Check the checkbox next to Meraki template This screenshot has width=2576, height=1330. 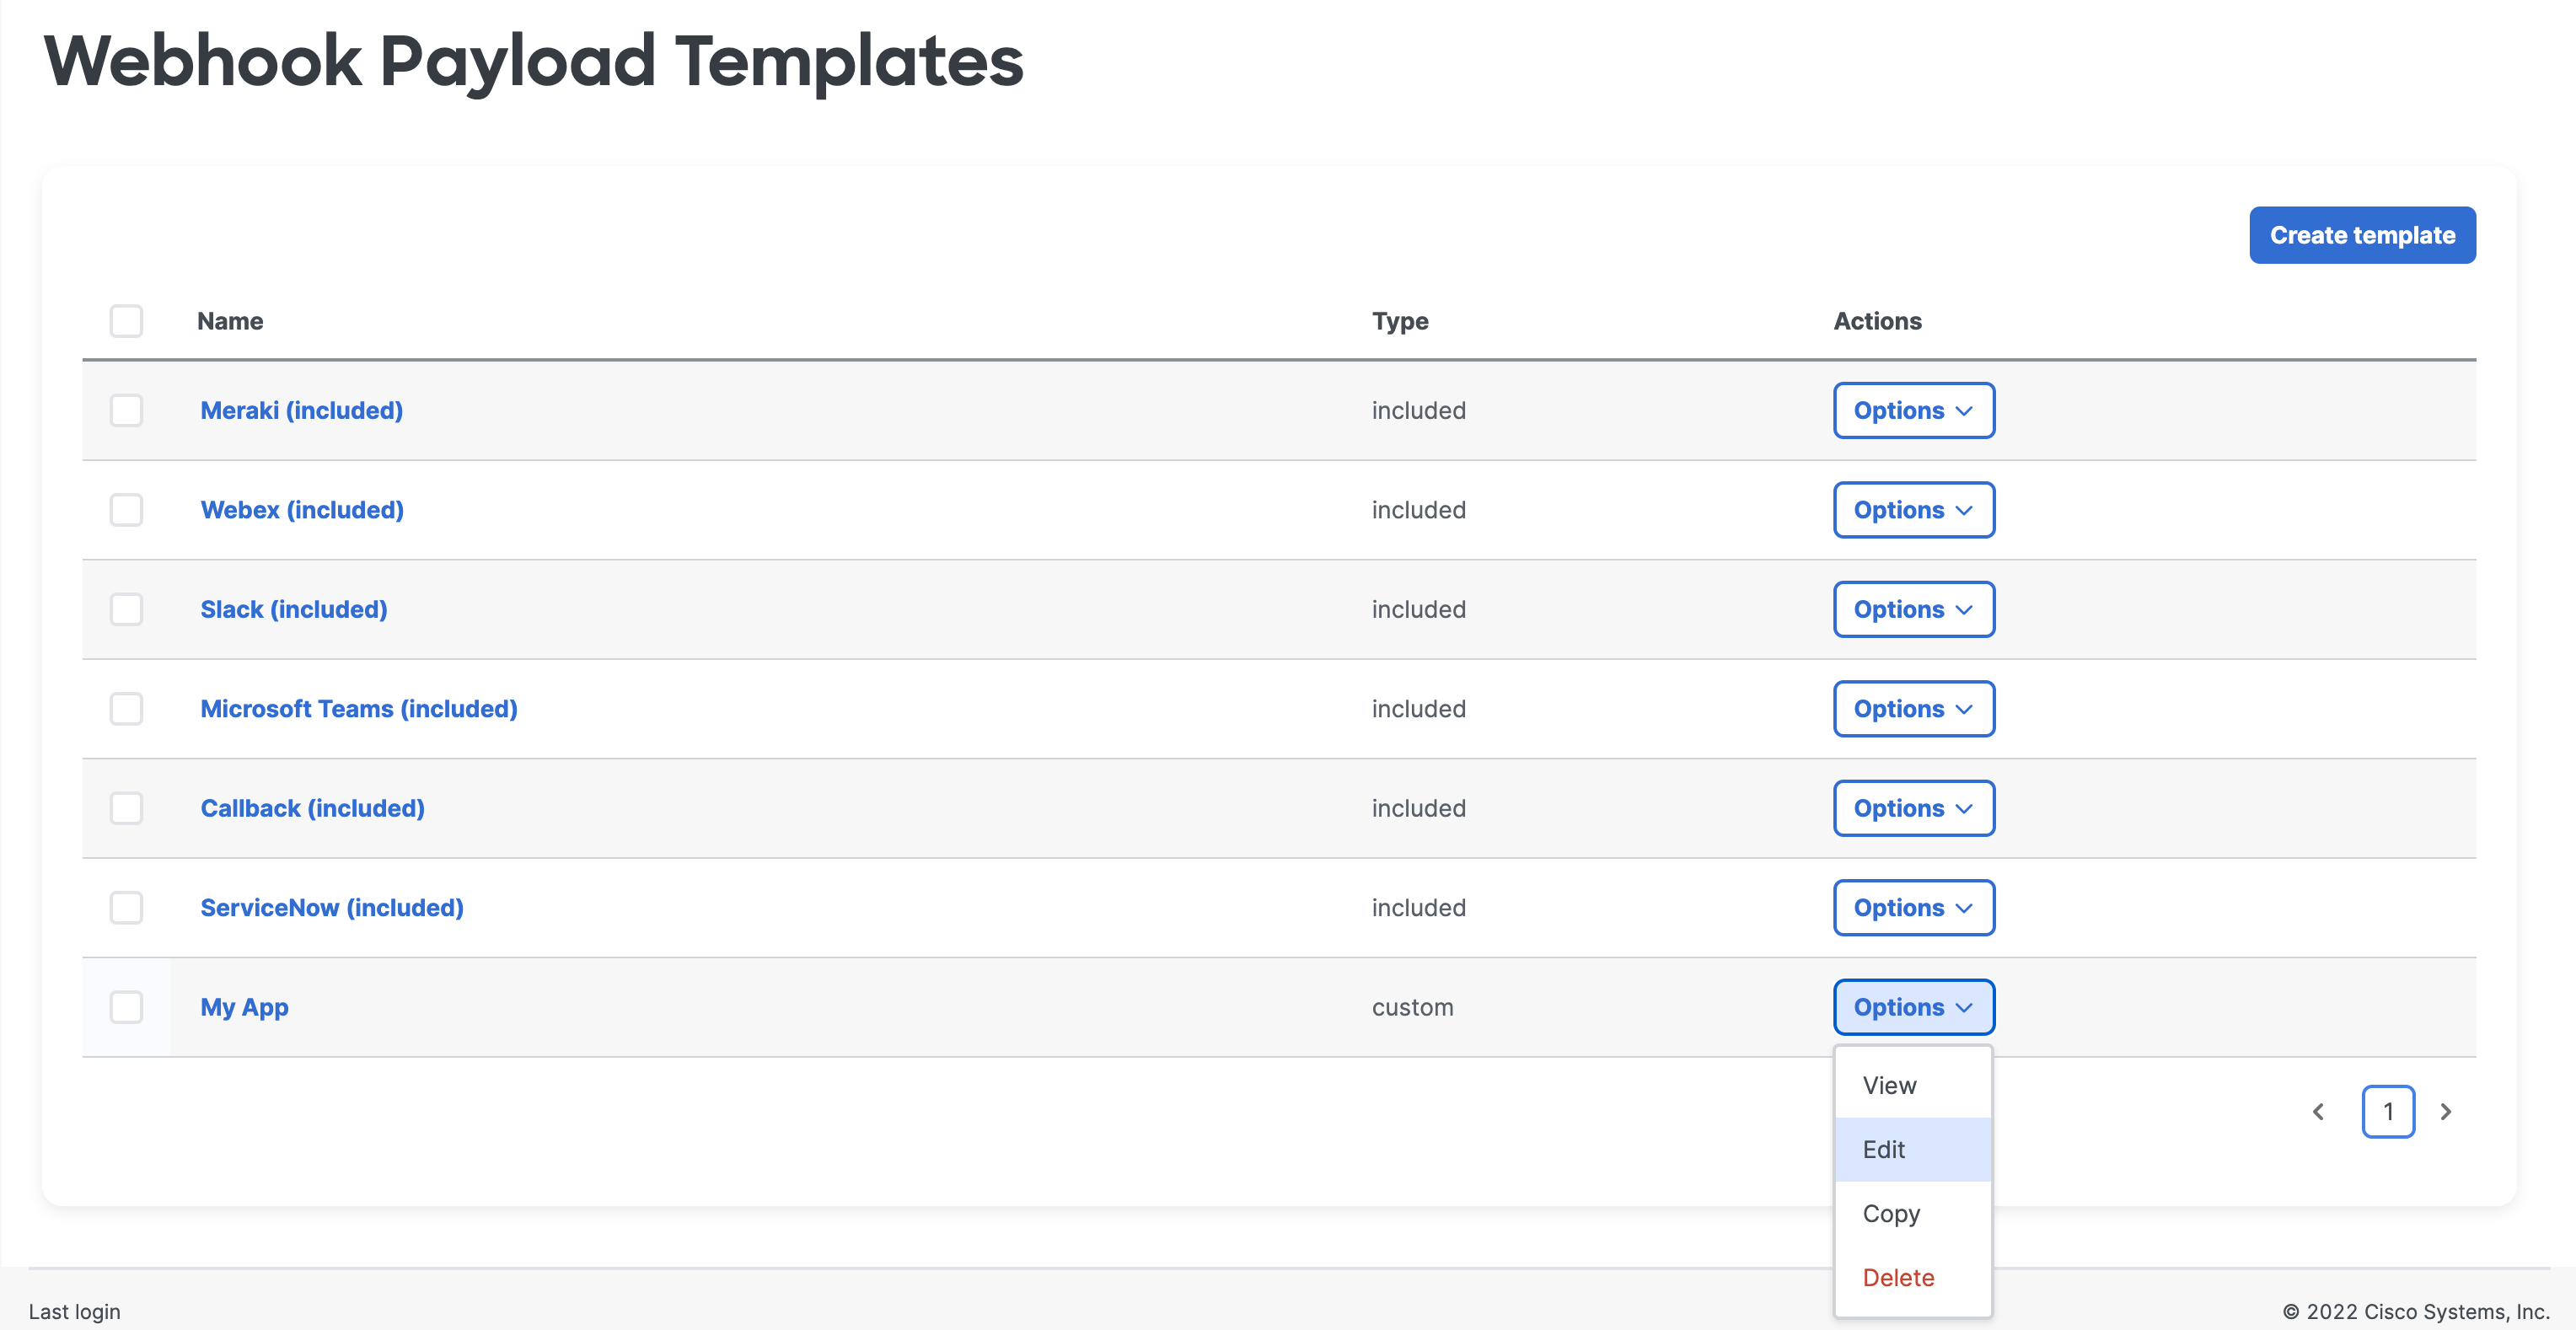coord(126,410)
